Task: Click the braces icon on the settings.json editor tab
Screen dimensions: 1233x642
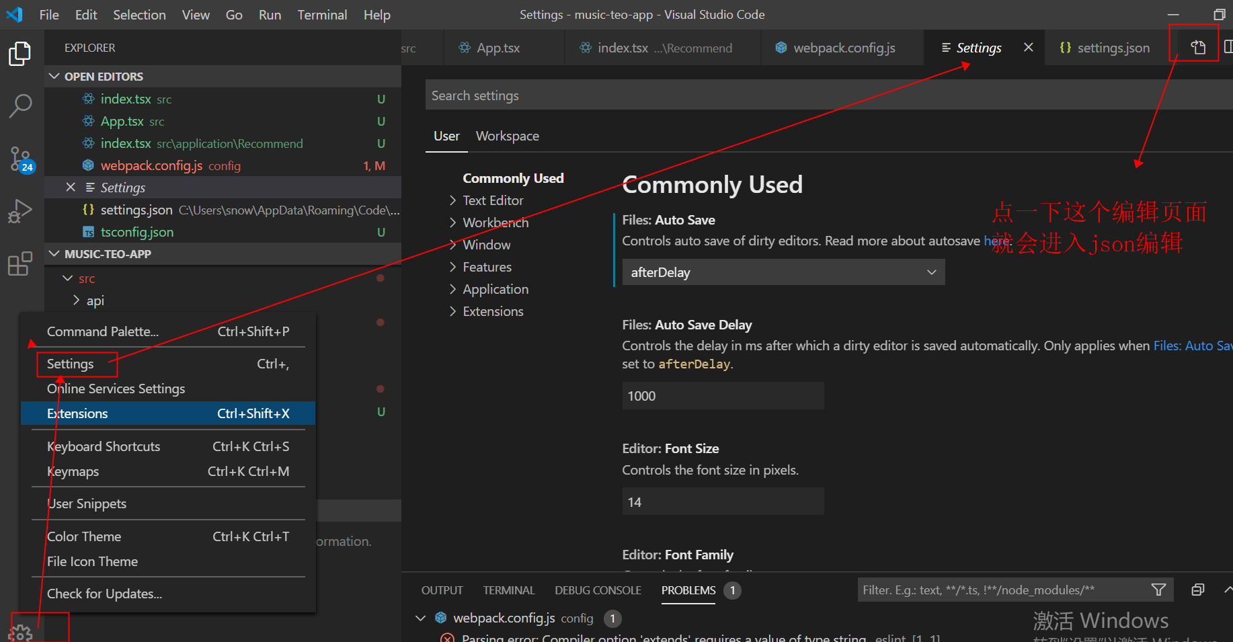Action: coord(1065,48)
